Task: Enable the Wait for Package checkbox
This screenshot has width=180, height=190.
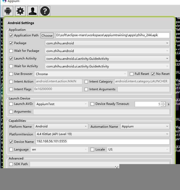Action: click(x=11, y=51)
